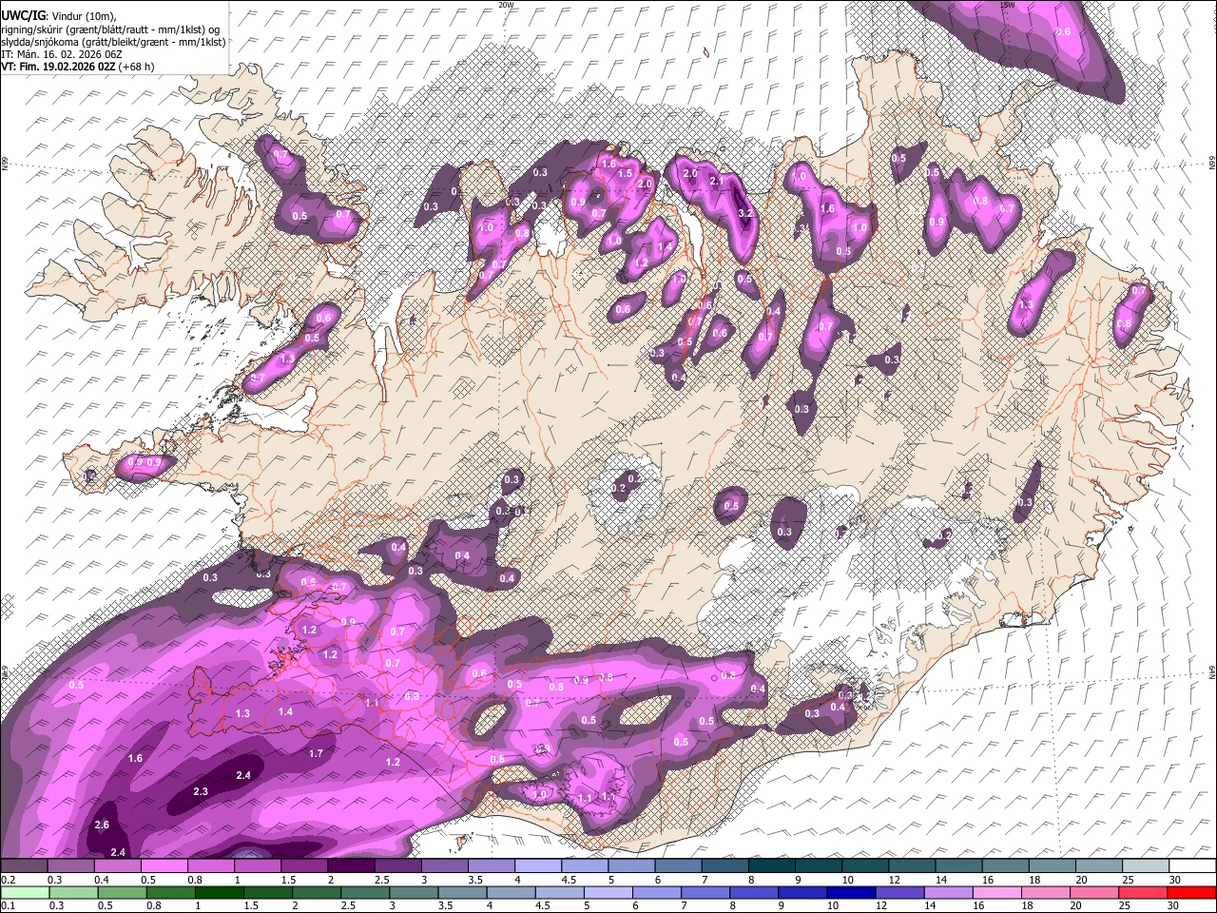Click the 20W longitude label on the top edge
This screenshot has width=1217, height=913.
pos(506,5)
